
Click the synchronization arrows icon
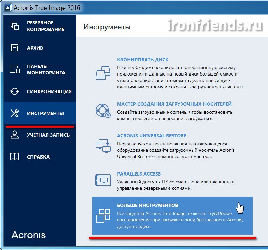coord(15,91)
